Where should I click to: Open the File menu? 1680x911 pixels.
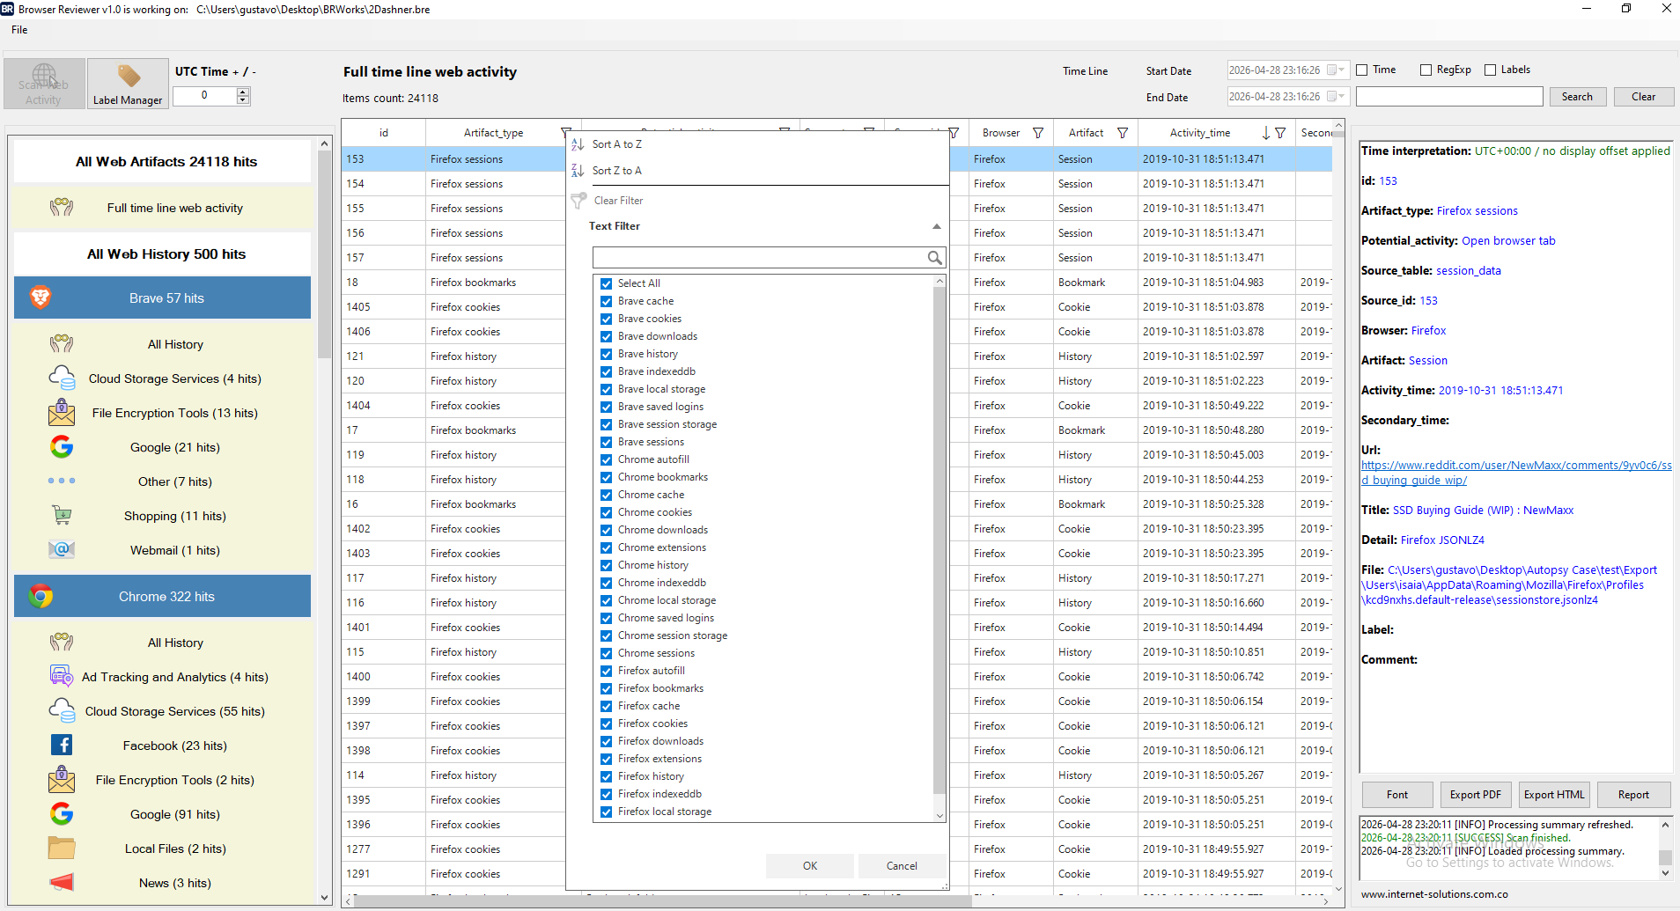point(19,30)
